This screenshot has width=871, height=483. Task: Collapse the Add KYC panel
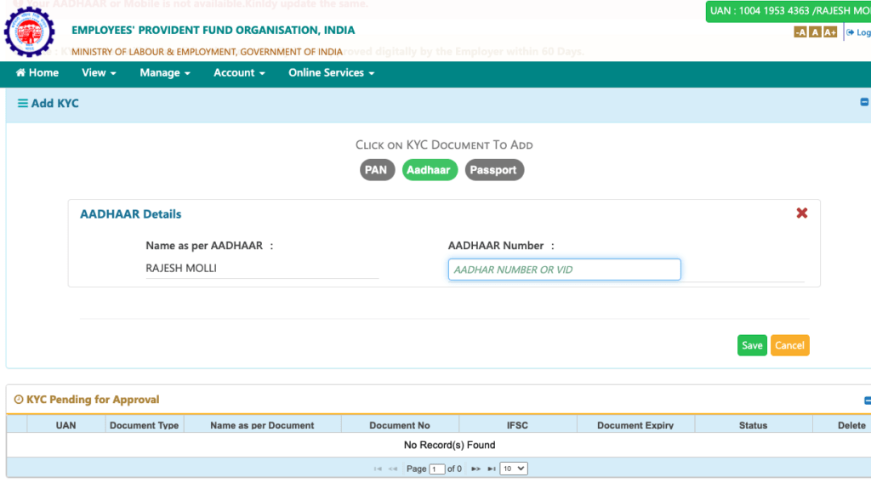coord(864,102)
